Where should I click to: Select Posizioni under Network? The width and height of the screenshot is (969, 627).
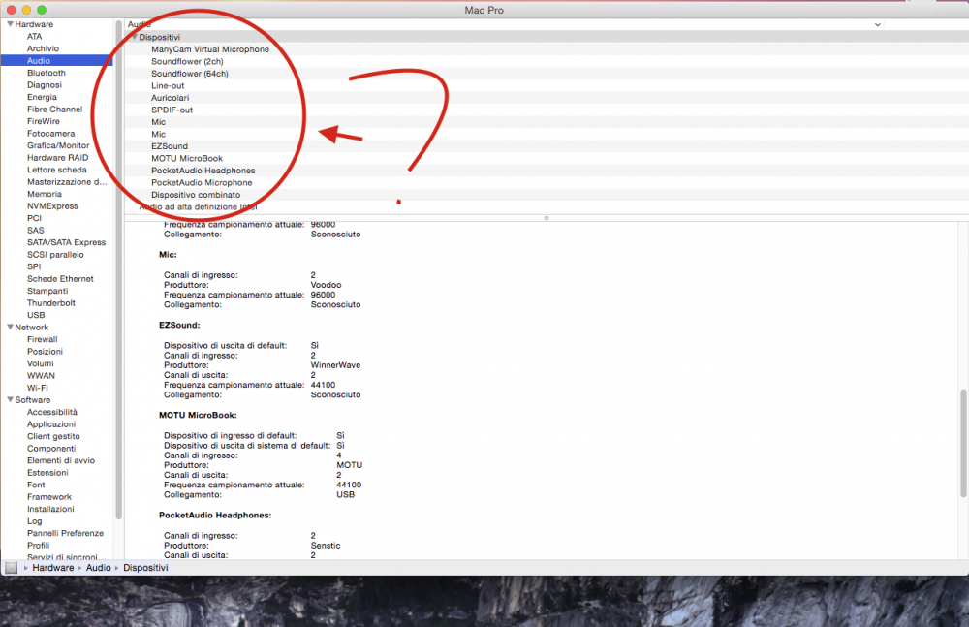point(46,351)
